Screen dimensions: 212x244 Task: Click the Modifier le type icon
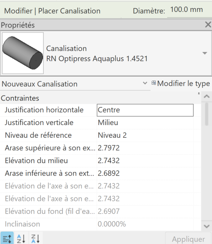click(x=154, y=83)
